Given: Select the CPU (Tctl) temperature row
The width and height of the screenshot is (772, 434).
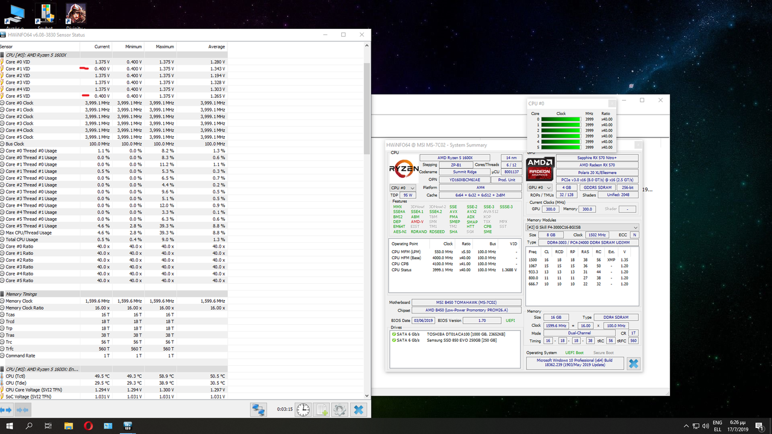Looking at the screenshot, I should (113, 376).
